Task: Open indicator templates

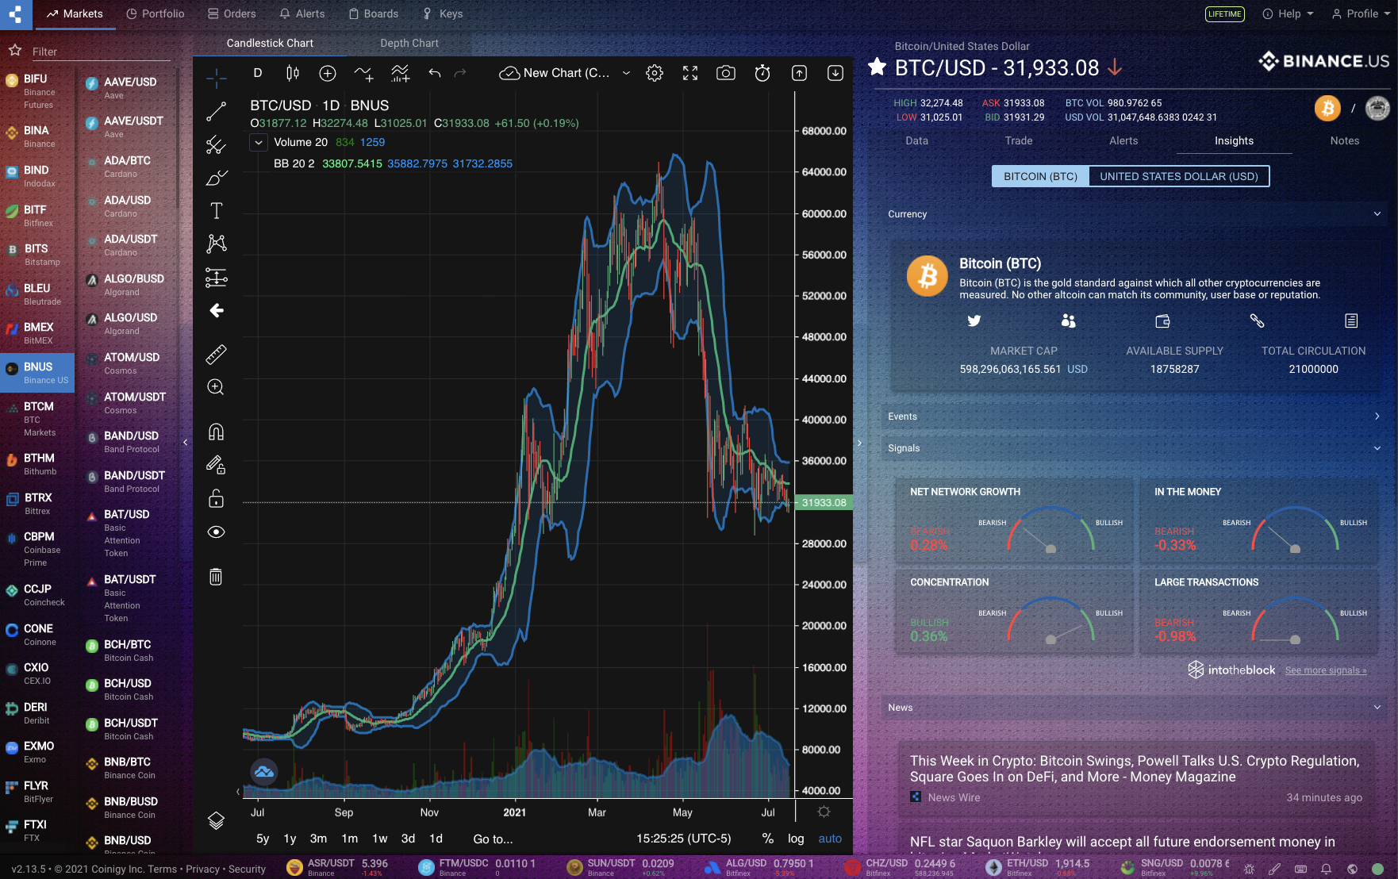Action: click(400, 73)
